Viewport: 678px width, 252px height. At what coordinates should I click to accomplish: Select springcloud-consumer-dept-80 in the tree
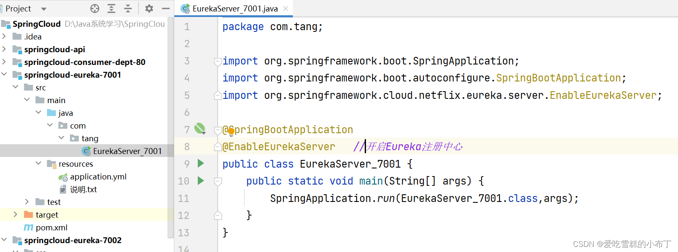[x=85, y=62]
